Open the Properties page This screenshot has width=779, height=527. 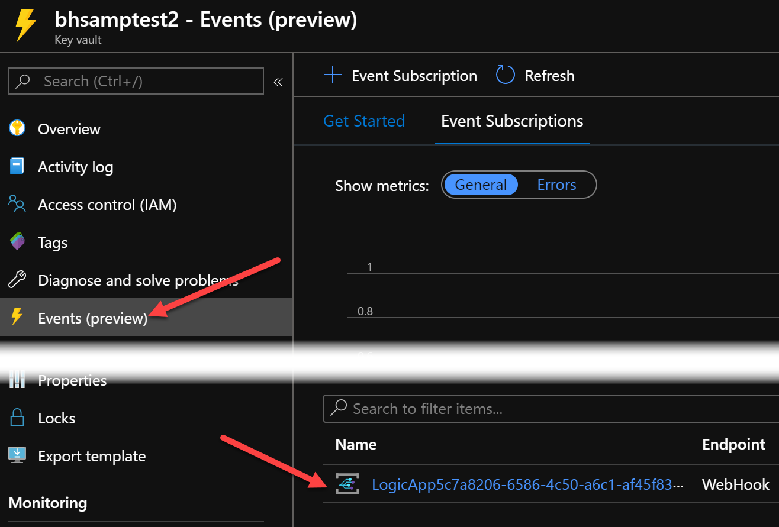(x=72, y=380)
